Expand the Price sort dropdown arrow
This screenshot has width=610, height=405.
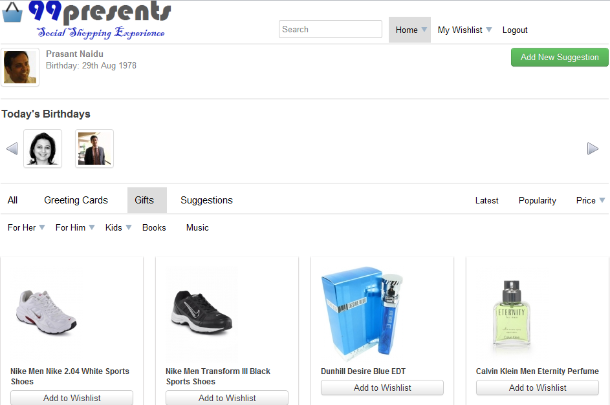[x=602, y=200]
